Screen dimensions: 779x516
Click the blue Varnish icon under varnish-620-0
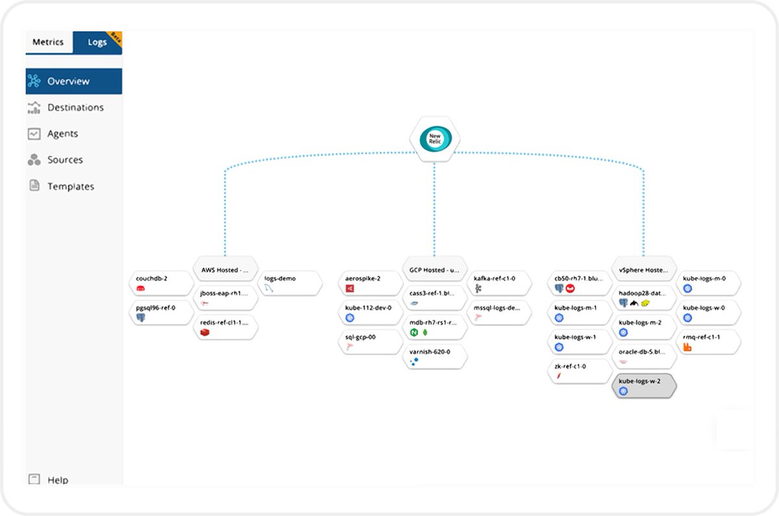(414, 362)
